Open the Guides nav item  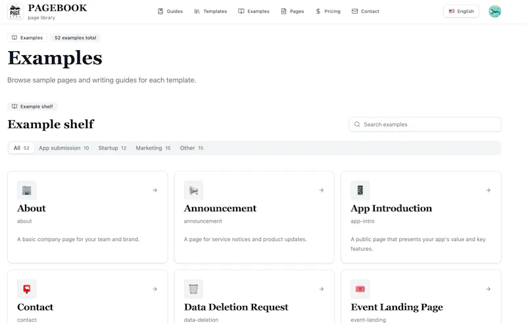pos(170,11)
